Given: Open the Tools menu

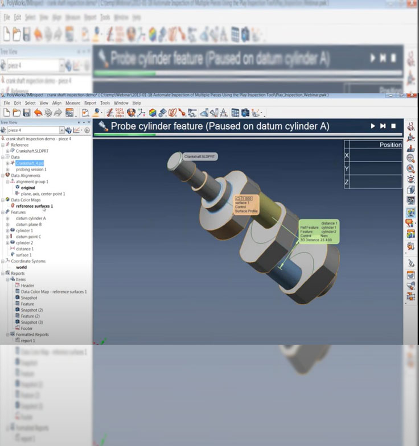Looking at the screenshot, I should coord(105,103).
